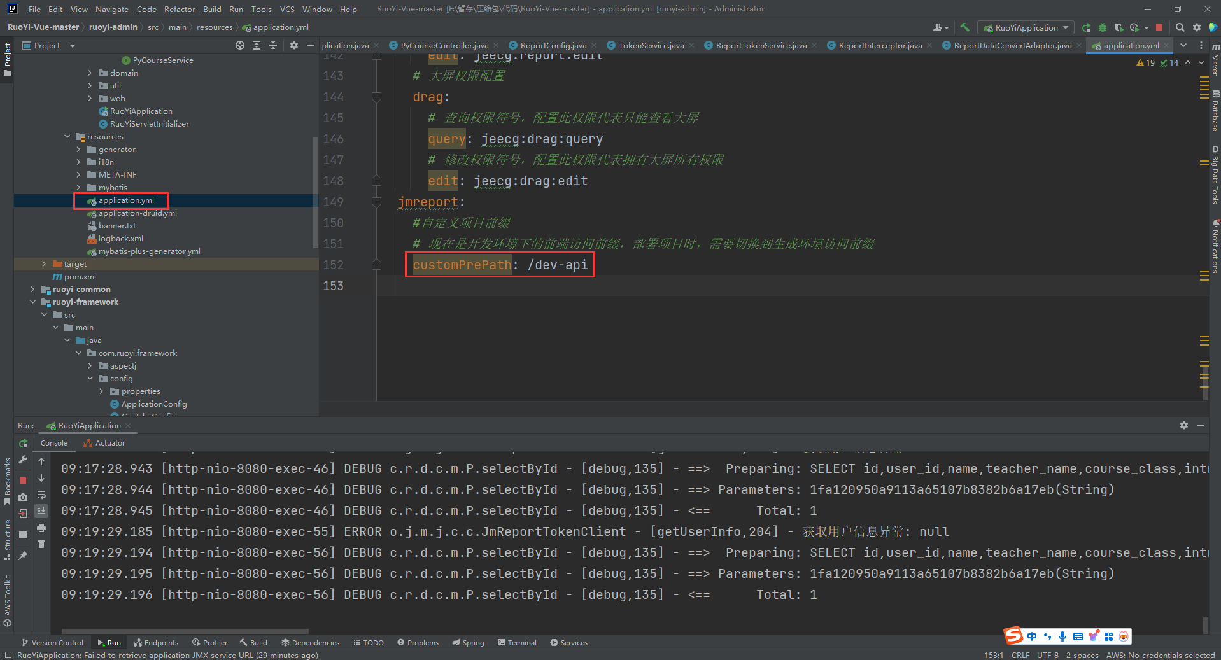Hide the Project tool window
This screenshot has width=1221, height=660.
coord(311,45)
